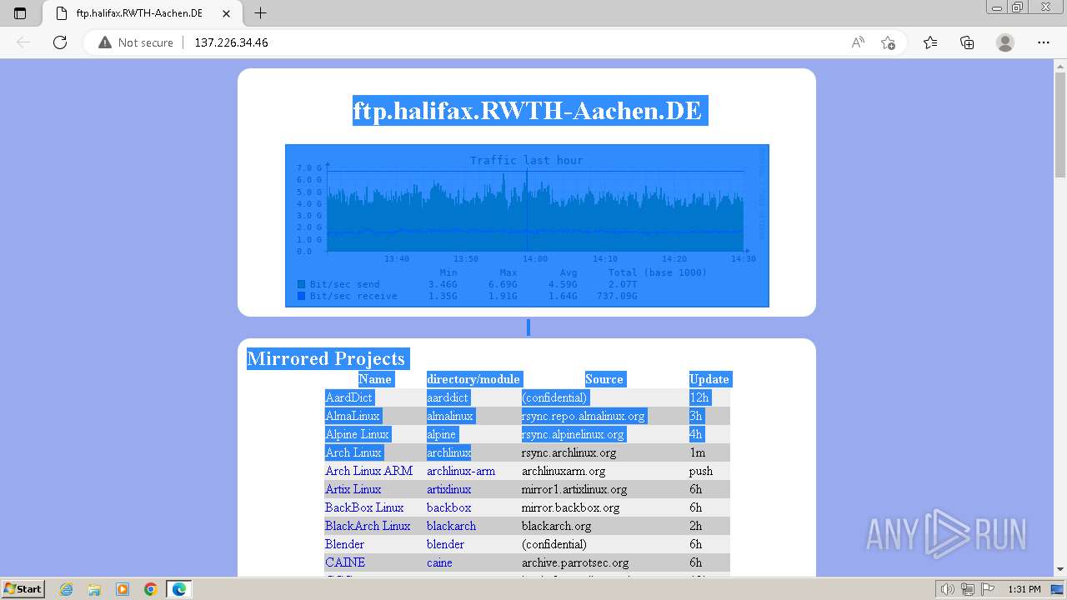Open the Arch Linux ARM project link
This screenshot has width=1067, height=600.
(x=369, y=471)
